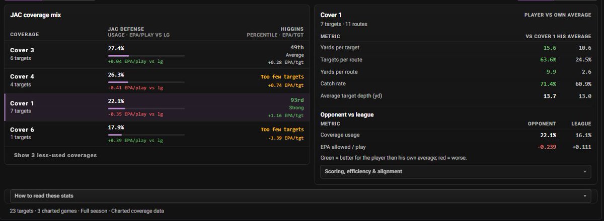Select the Cover 6 coverage row
The width and height of the screenshot is (604, 221).
(x=157, y=134)
